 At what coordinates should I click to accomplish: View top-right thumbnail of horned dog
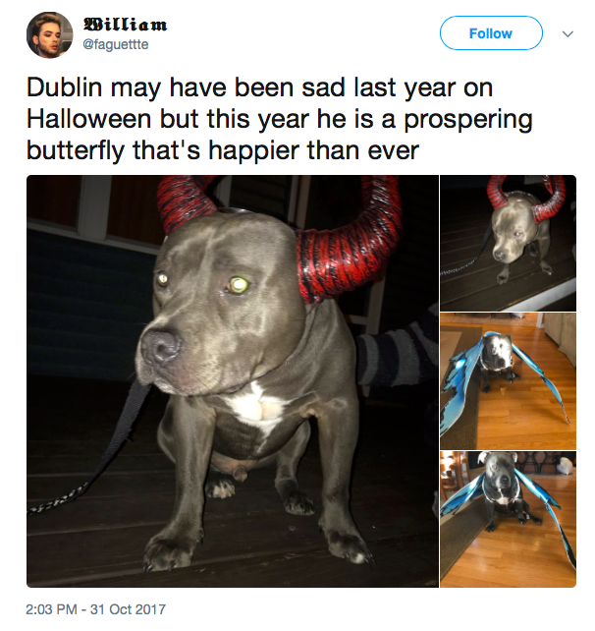509,243
